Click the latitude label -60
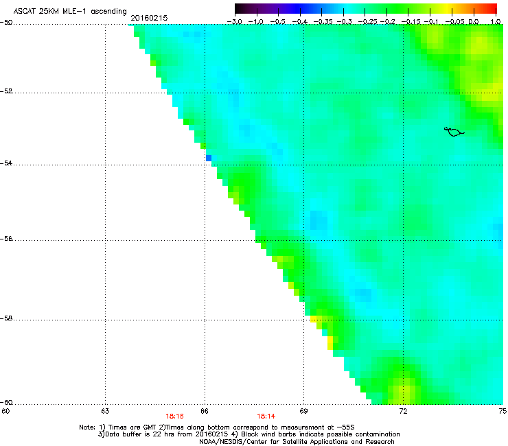 tap(6, 403)
